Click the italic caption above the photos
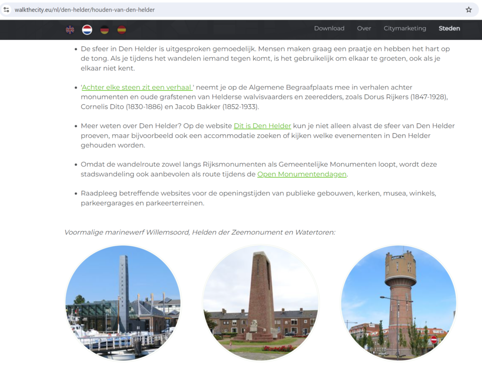Screen dimensions: 482x379 [200, 232]
